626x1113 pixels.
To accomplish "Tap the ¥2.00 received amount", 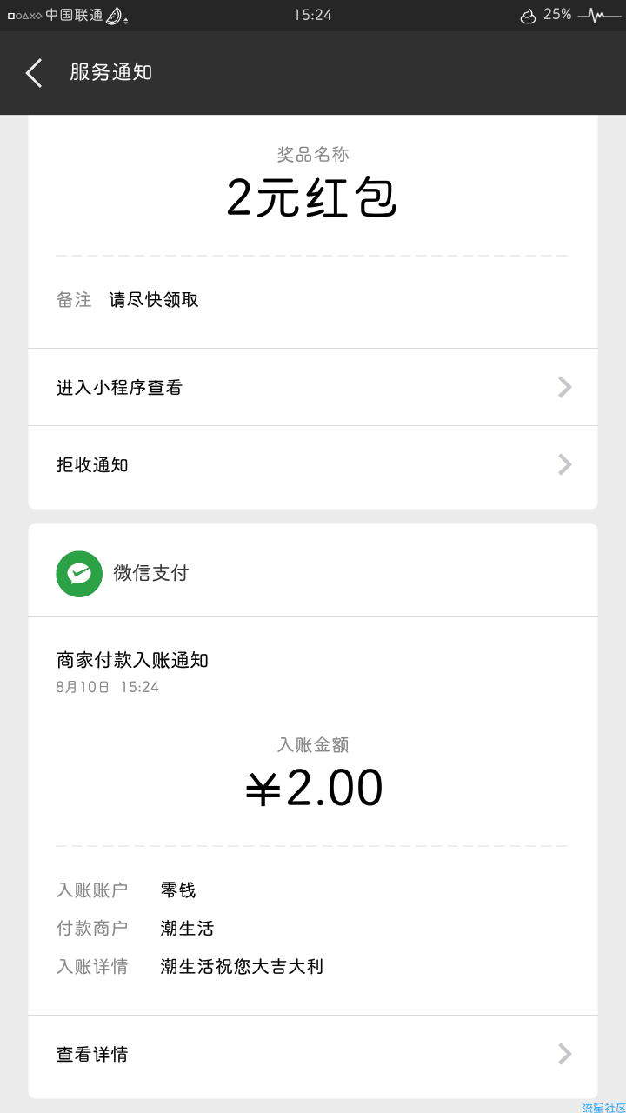I will 314,789.
